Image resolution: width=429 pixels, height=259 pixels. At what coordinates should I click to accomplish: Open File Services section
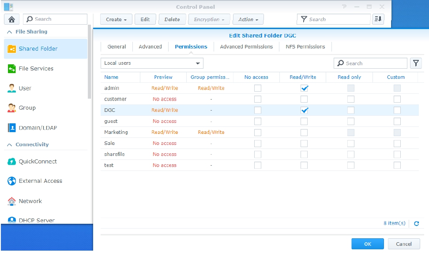click(x=46, y=69)
